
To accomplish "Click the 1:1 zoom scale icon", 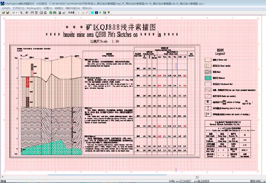I will pyautogui.click(x=17, y=12).
